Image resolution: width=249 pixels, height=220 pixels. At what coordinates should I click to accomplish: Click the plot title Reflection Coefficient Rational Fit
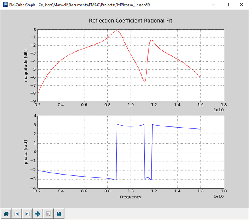click(130, 21)
